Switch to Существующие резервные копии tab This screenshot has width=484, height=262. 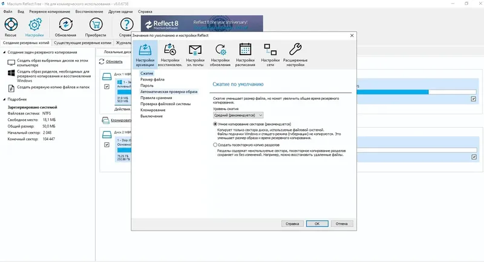[x=82, y=43]
